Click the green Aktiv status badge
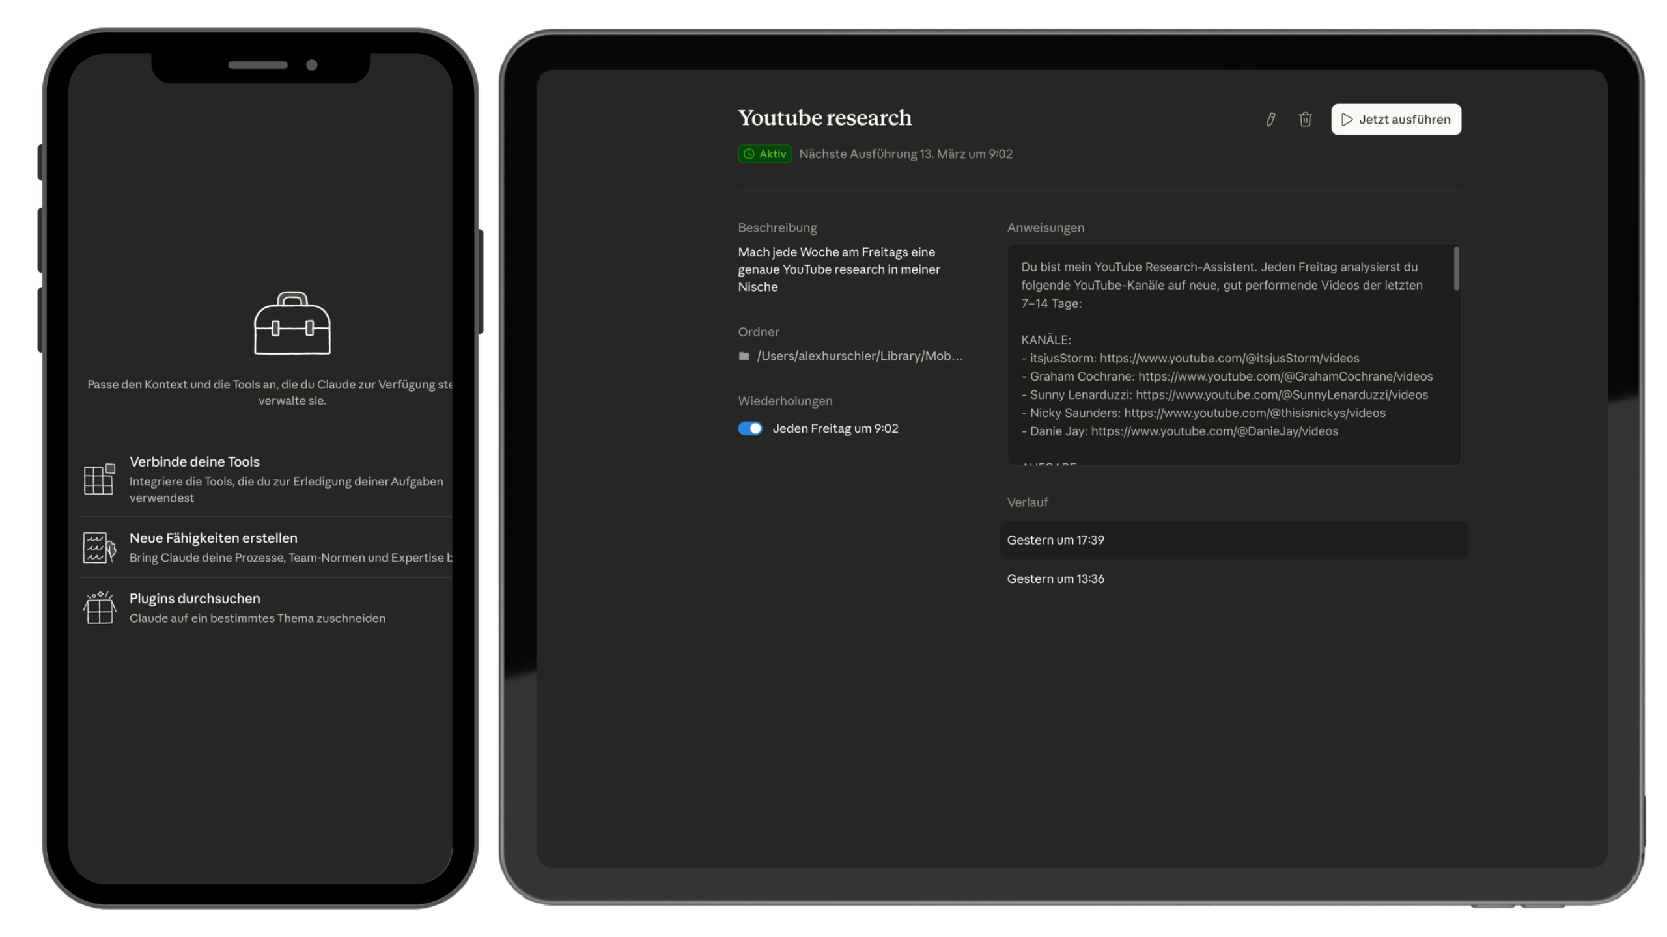Screen dimensions: 1667x937 [x=764, y=154]
